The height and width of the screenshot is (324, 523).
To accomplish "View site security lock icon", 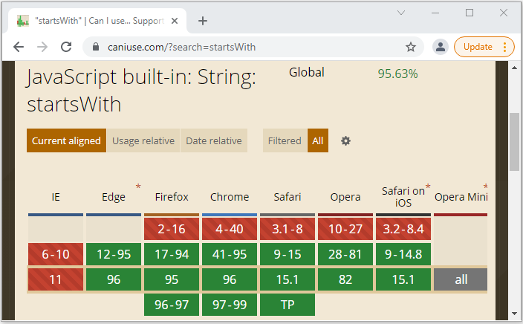I will tap(96, 47).
